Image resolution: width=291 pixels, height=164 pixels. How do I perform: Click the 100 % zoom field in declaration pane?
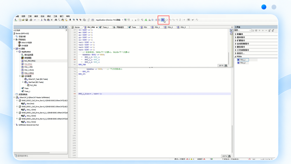click(x=221, y=66)
